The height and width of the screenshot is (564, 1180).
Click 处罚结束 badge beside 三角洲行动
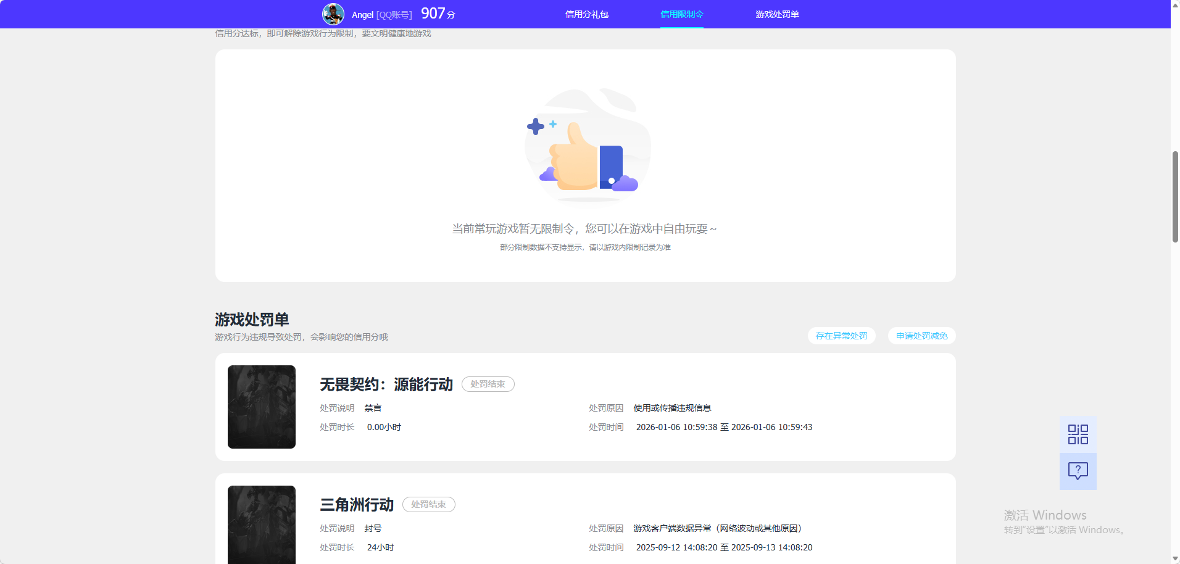[428, 504]
